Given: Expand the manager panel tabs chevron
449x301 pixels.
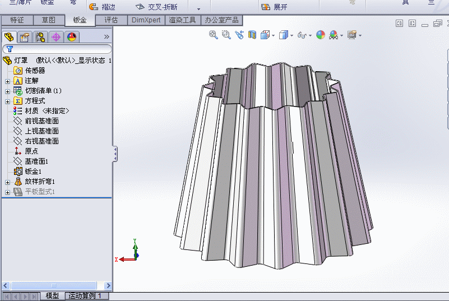Looking at the screenshot, I should (x=107, y=36).
